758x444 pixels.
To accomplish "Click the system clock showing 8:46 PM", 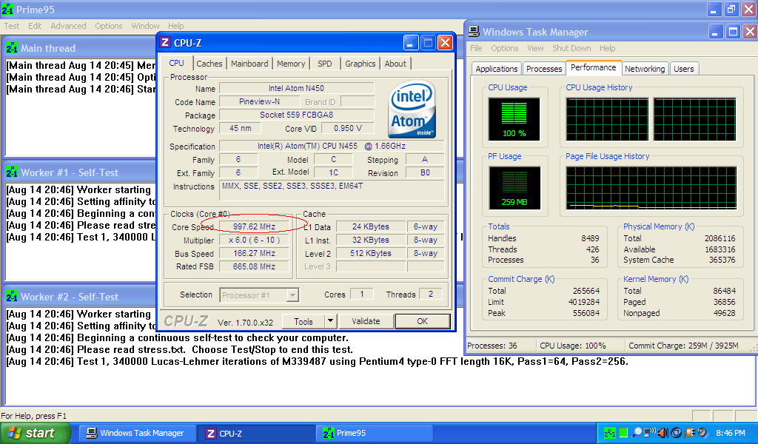I will pos(731,433).
